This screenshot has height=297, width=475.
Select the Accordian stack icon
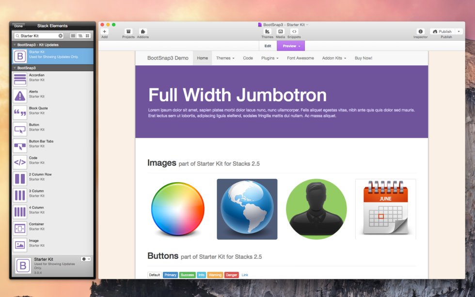pyautogui.click(x=20, y=79)
